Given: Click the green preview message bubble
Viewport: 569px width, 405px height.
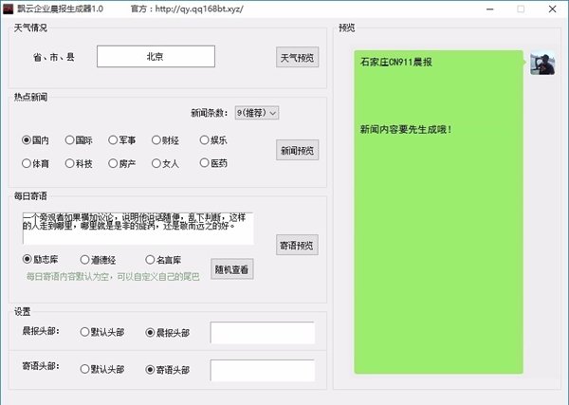Looking at the screenshot, I should (438, 212).
